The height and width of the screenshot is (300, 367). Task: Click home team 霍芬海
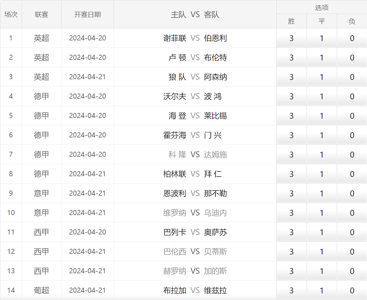coord(175,135)
